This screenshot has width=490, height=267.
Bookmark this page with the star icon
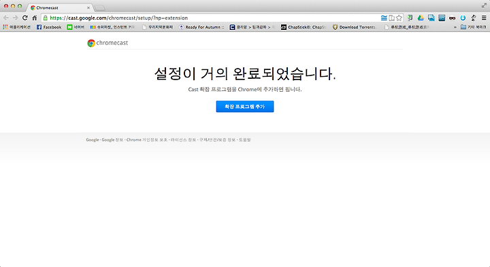click(399, 18)
